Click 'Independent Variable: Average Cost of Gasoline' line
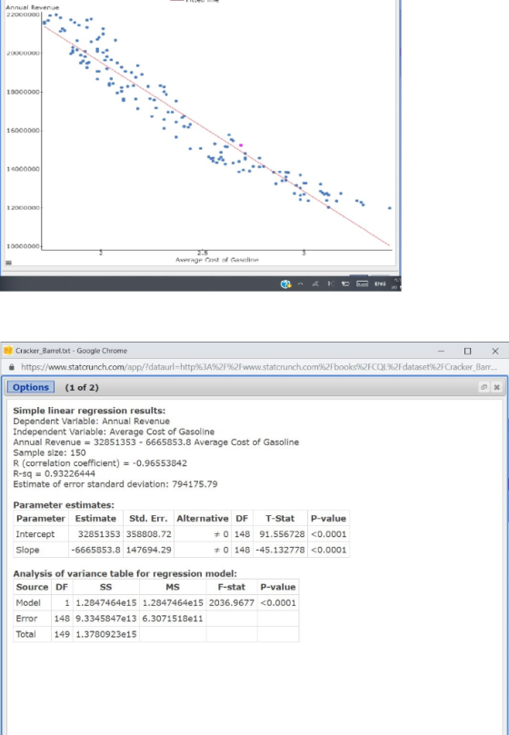 tap(114, 432)
